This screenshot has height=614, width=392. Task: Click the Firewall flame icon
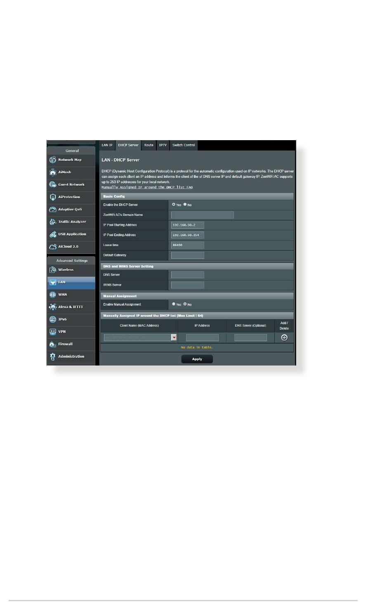point(52,344)
